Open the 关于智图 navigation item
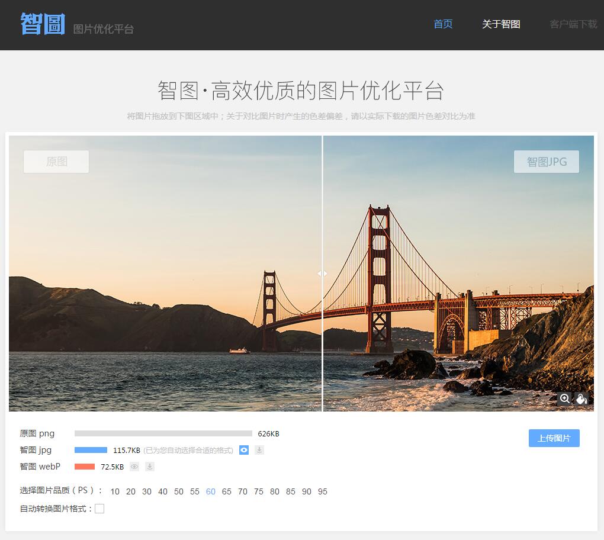604x540 pixels. (x=501, y=24)
